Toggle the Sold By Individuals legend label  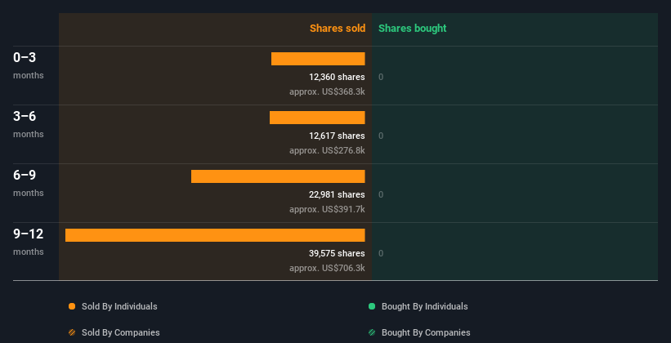119,306
